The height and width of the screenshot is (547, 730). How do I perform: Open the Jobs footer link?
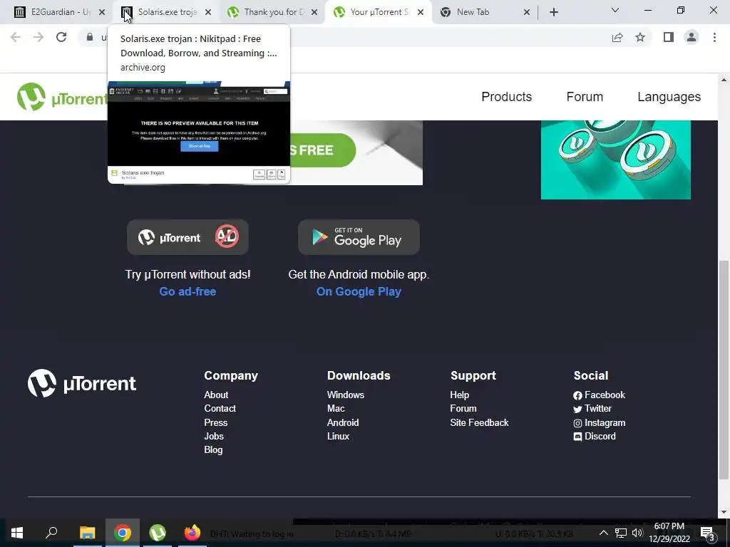coord(214,437)
